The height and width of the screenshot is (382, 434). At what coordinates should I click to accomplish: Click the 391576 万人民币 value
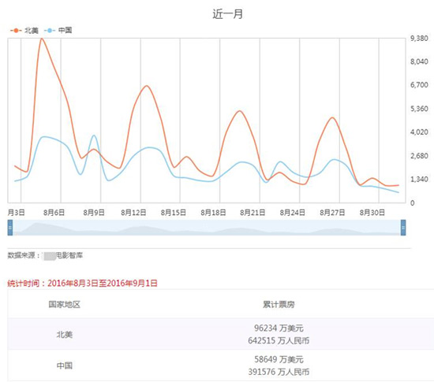[x=279, y=372]
